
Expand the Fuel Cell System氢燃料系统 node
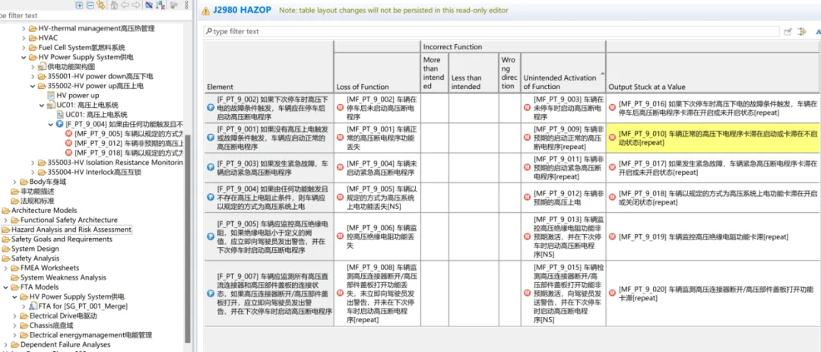click(24, 47)
